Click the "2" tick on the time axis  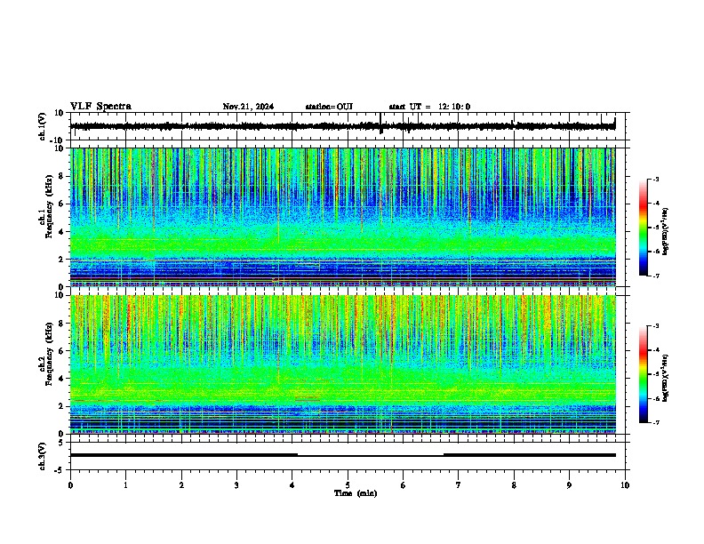[x=181, y=485]
